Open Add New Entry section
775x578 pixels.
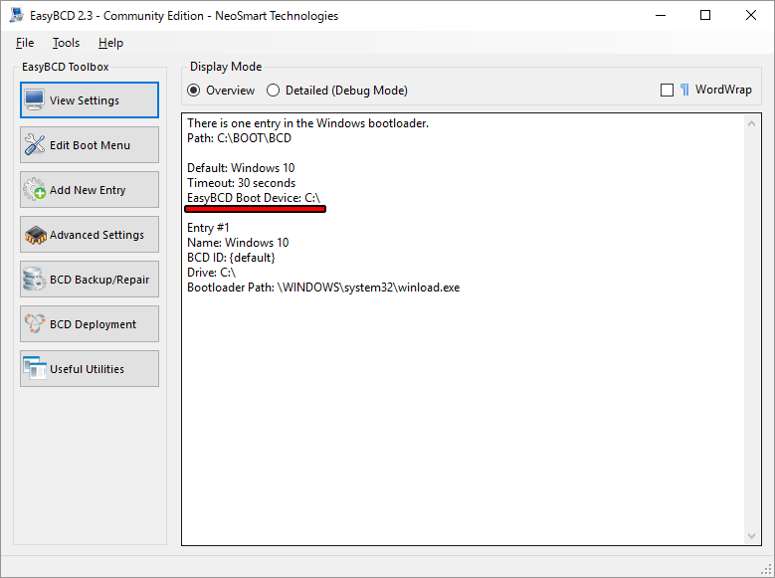tap(90, 189)
